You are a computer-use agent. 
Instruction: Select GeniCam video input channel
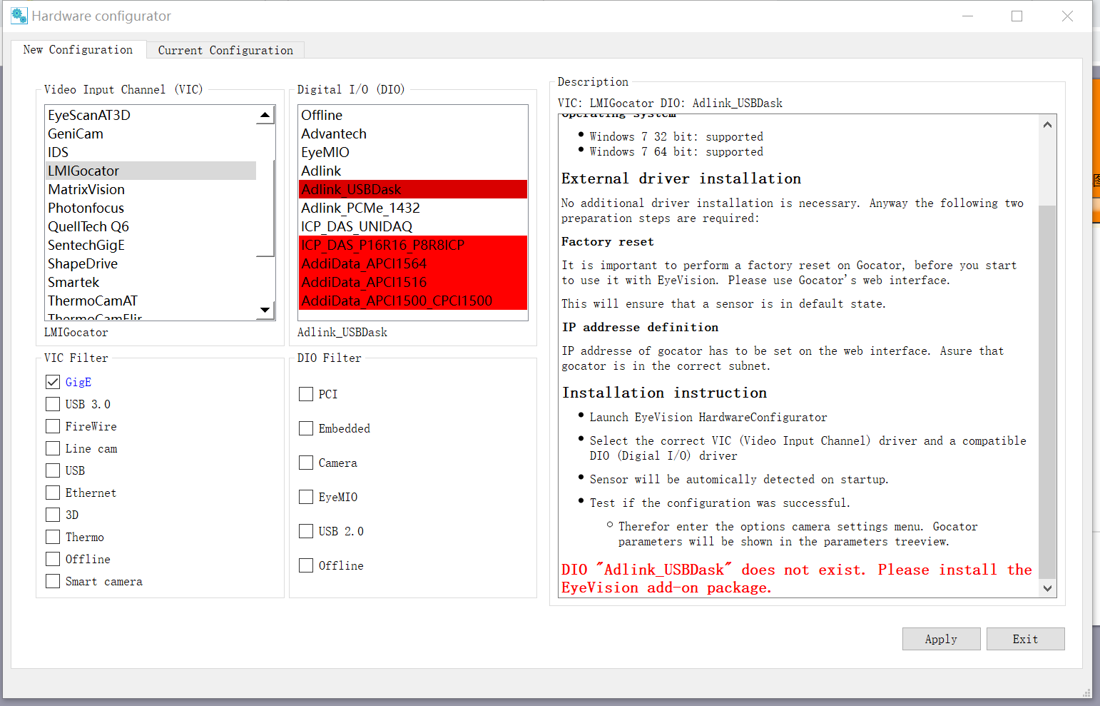151,133
